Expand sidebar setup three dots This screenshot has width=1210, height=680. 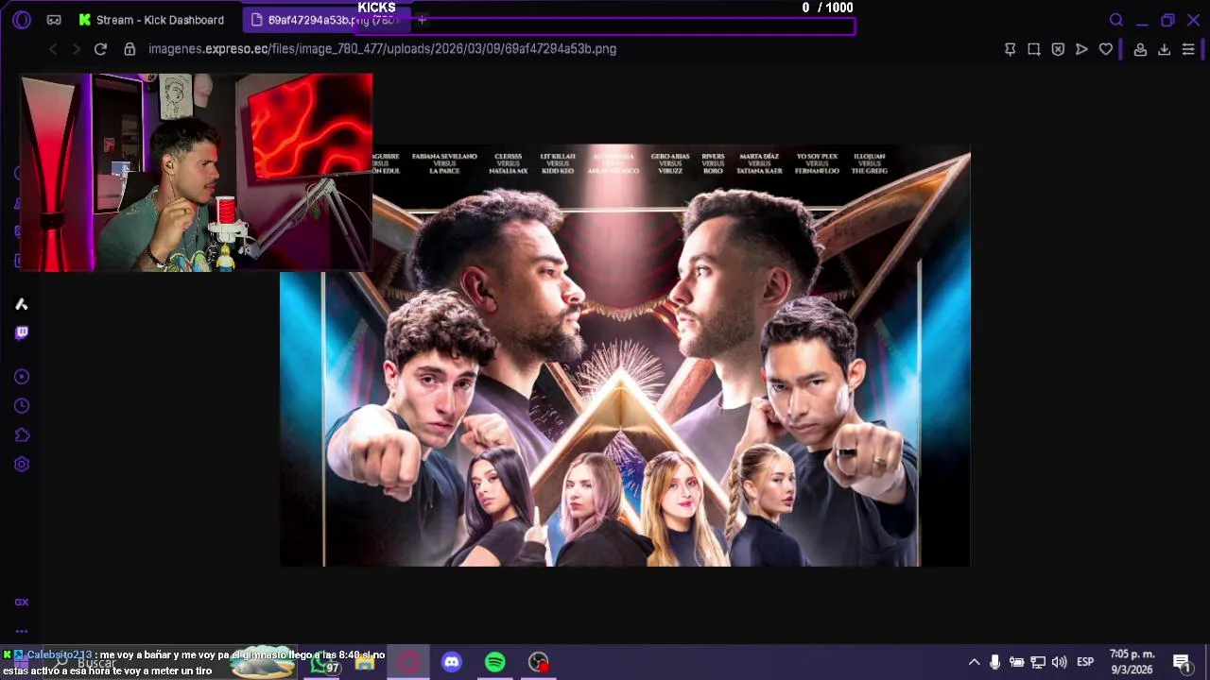point(22,631)
